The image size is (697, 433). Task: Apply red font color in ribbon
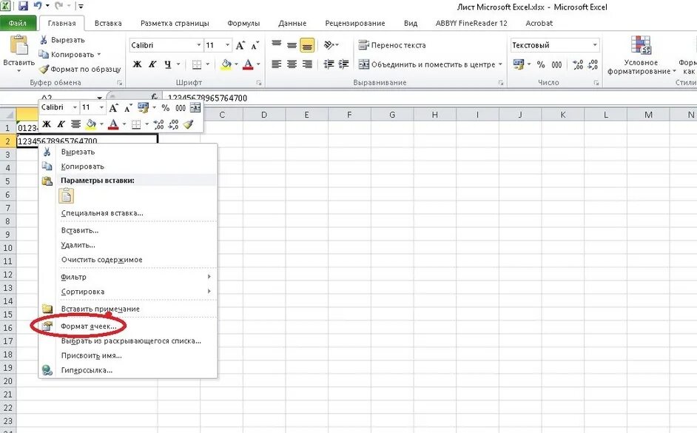click(248, 64)
